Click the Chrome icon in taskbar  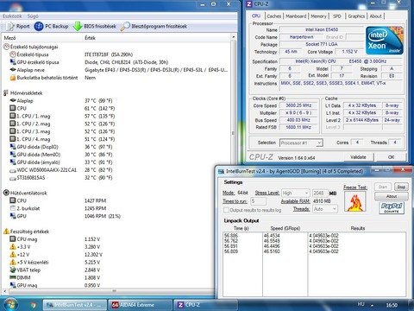33,305
